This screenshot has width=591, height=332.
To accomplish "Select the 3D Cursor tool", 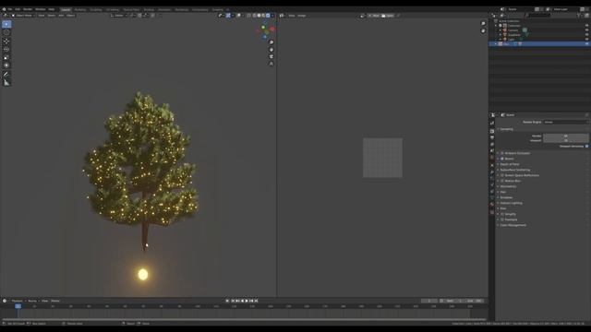I will [x=6, y=33].
